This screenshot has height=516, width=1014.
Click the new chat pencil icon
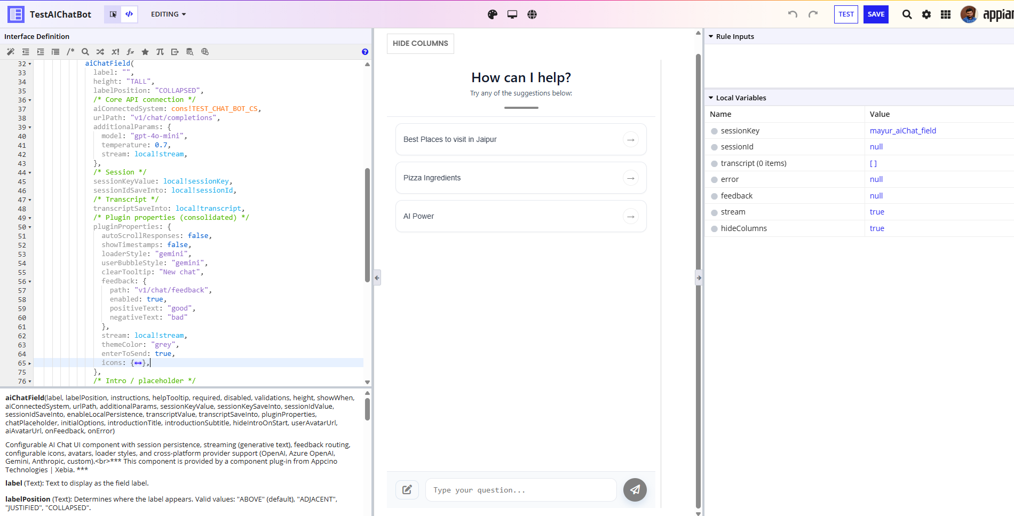[407, 490]
